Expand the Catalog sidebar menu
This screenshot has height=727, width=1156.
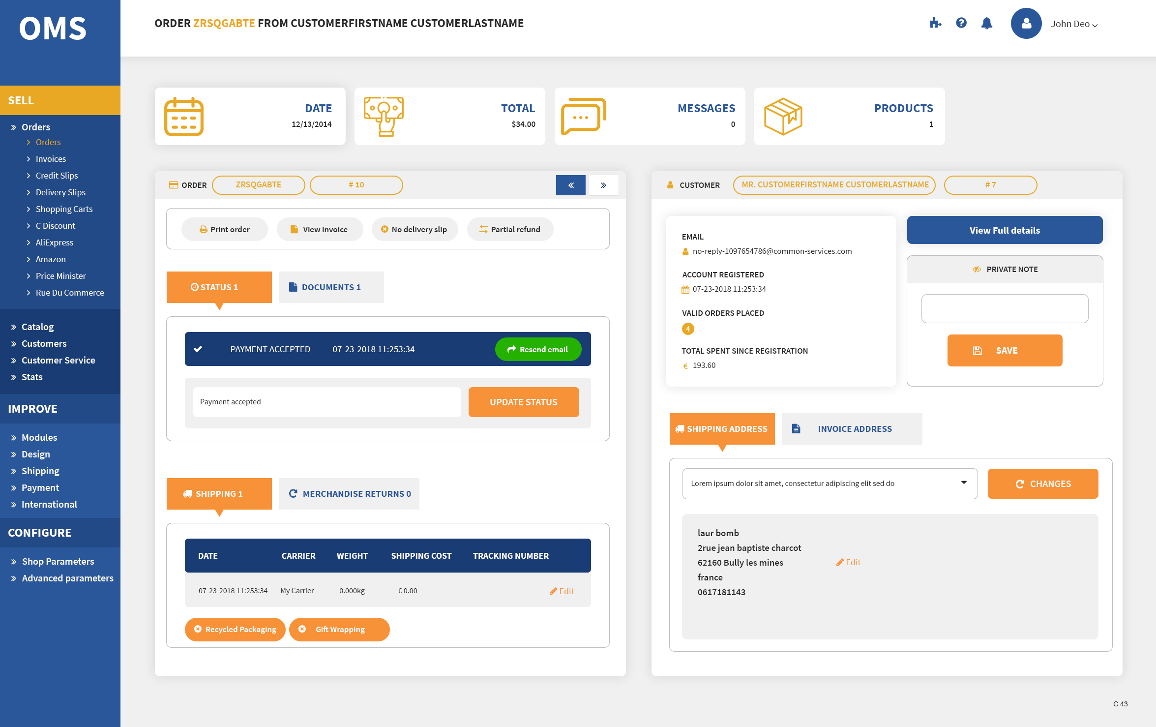click(37, 327)
